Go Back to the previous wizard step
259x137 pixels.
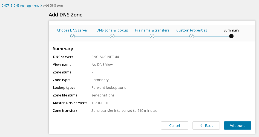(206, 125)
